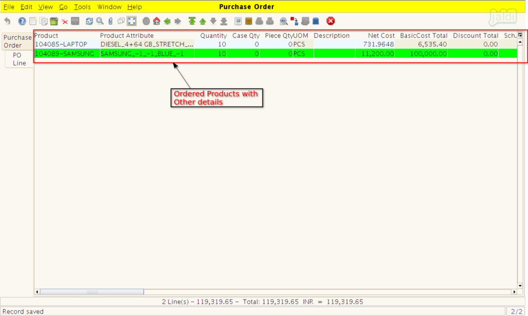Viewport: 528px width, 316px height.
Task: Click the horizontal scrollbar right arrow
Action: (x=514, y=292)
